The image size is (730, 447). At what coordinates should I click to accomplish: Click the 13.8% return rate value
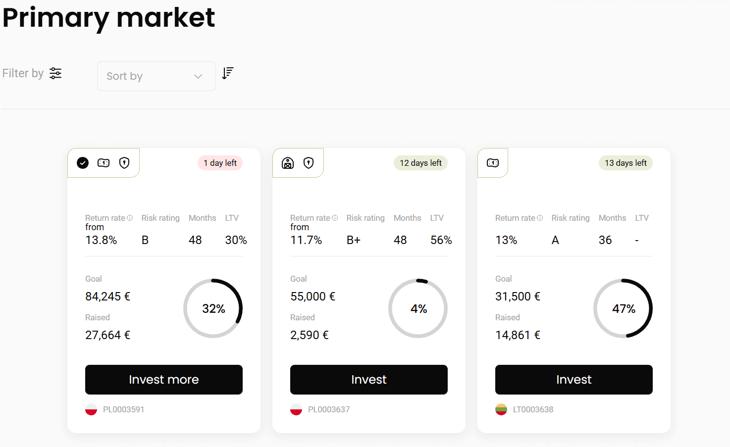click(101, 240)
